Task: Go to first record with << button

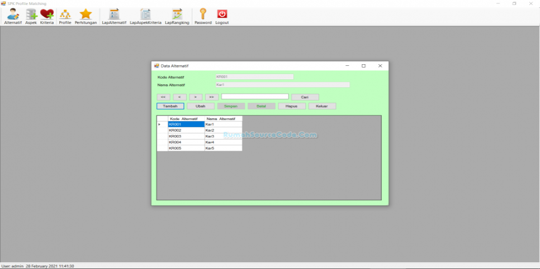Action: click(x=163, y=97)
